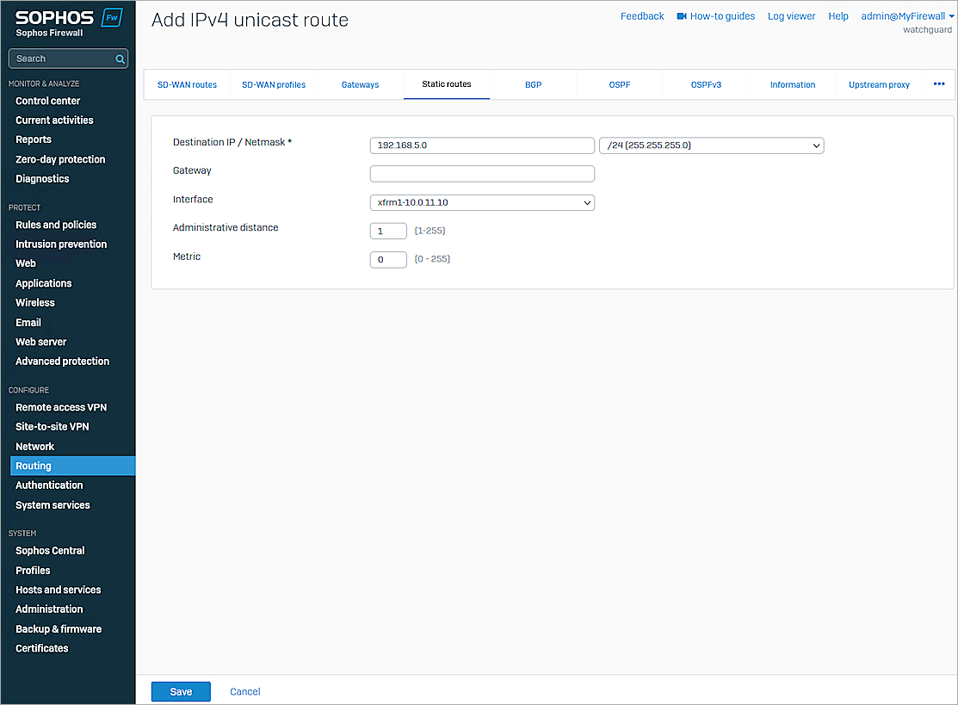958x705 pixels.
Task: Switch to the BGP tab
Action: pyautogui.click(x=533, y=84)
